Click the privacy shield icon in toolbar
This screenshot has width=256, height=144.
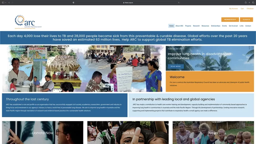tap(73, 2)
